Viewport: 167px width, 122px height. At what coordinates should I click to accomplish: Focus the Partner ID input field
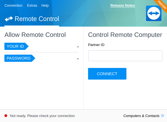click(x=125, y=56)
